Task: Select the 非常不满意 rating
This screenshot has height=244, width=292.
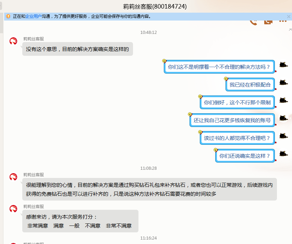Action: pos(119,226)
